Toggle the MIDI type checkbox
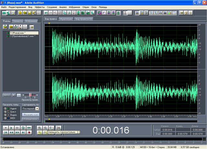The height and width of the screenshot is (149, 207). point(4,118)
